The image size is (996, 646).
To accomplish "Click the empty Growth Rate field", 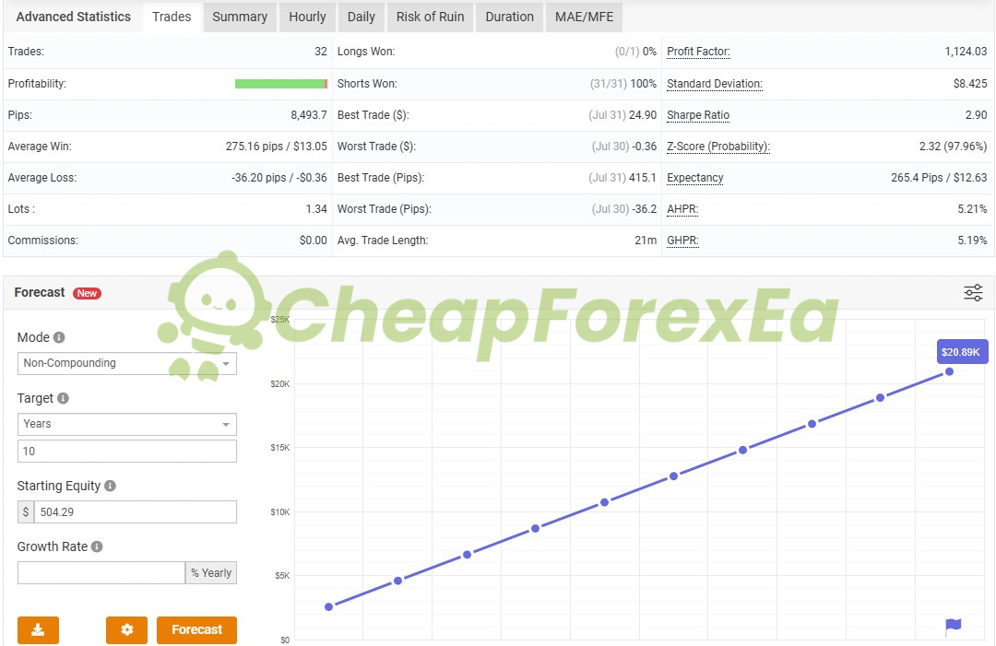I will pos(101,573).
